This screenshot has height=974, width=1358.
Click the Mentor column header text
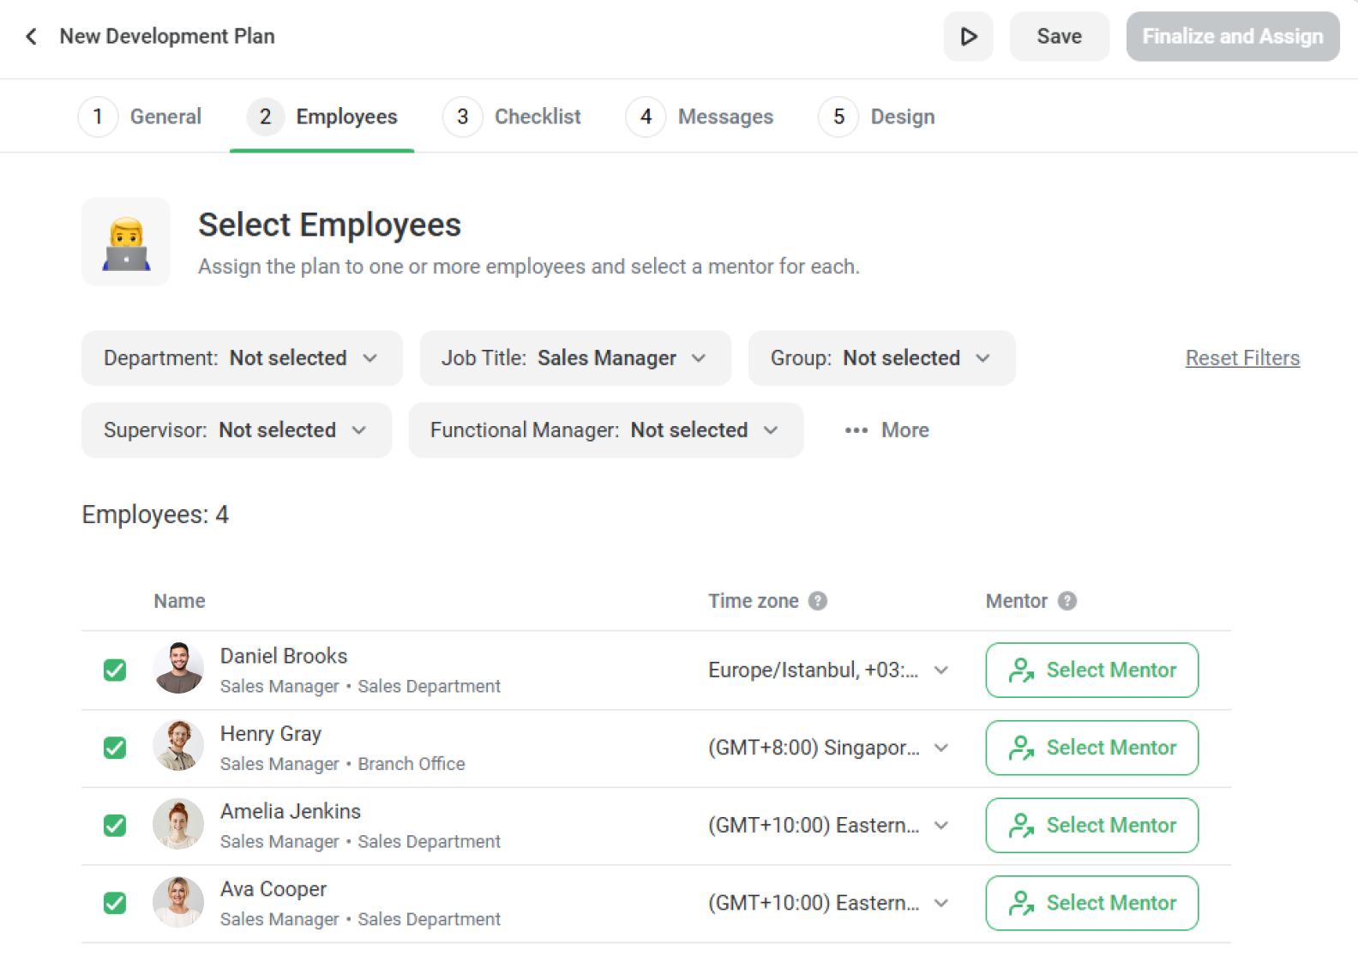(x=1017, y=601)
